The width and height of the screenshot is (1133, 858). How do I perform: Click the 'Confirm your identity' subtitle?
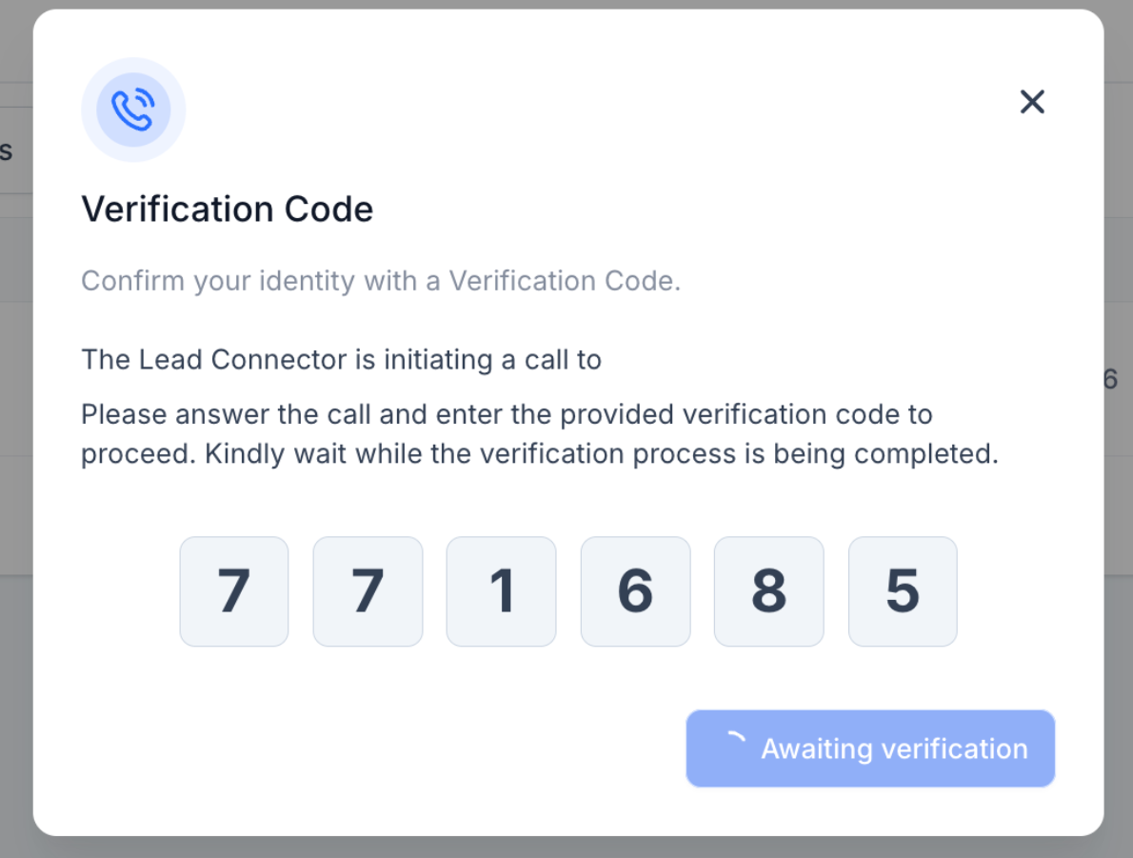[x=381, y=281]
